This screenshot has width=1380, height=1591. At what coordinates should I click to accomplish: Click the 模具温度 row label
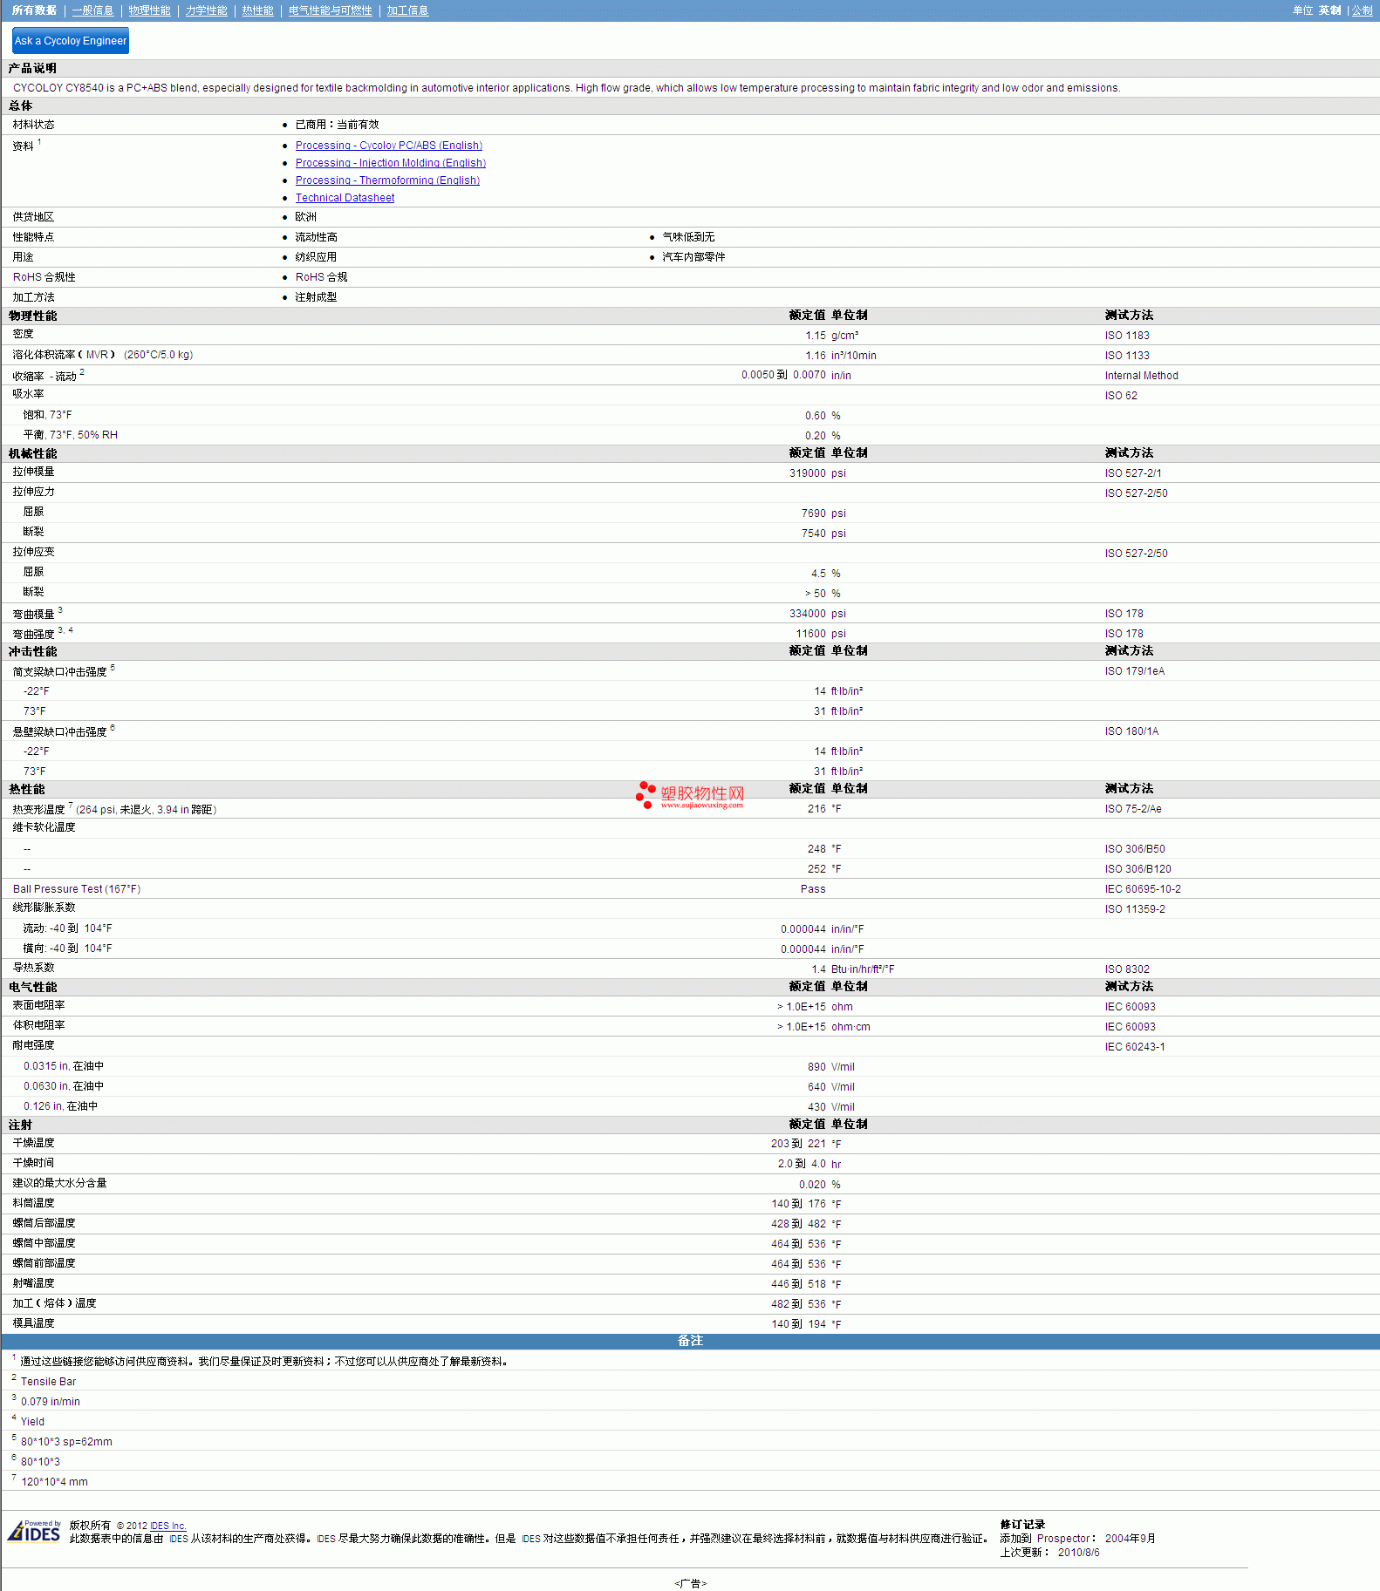[x=33, y=1323]
